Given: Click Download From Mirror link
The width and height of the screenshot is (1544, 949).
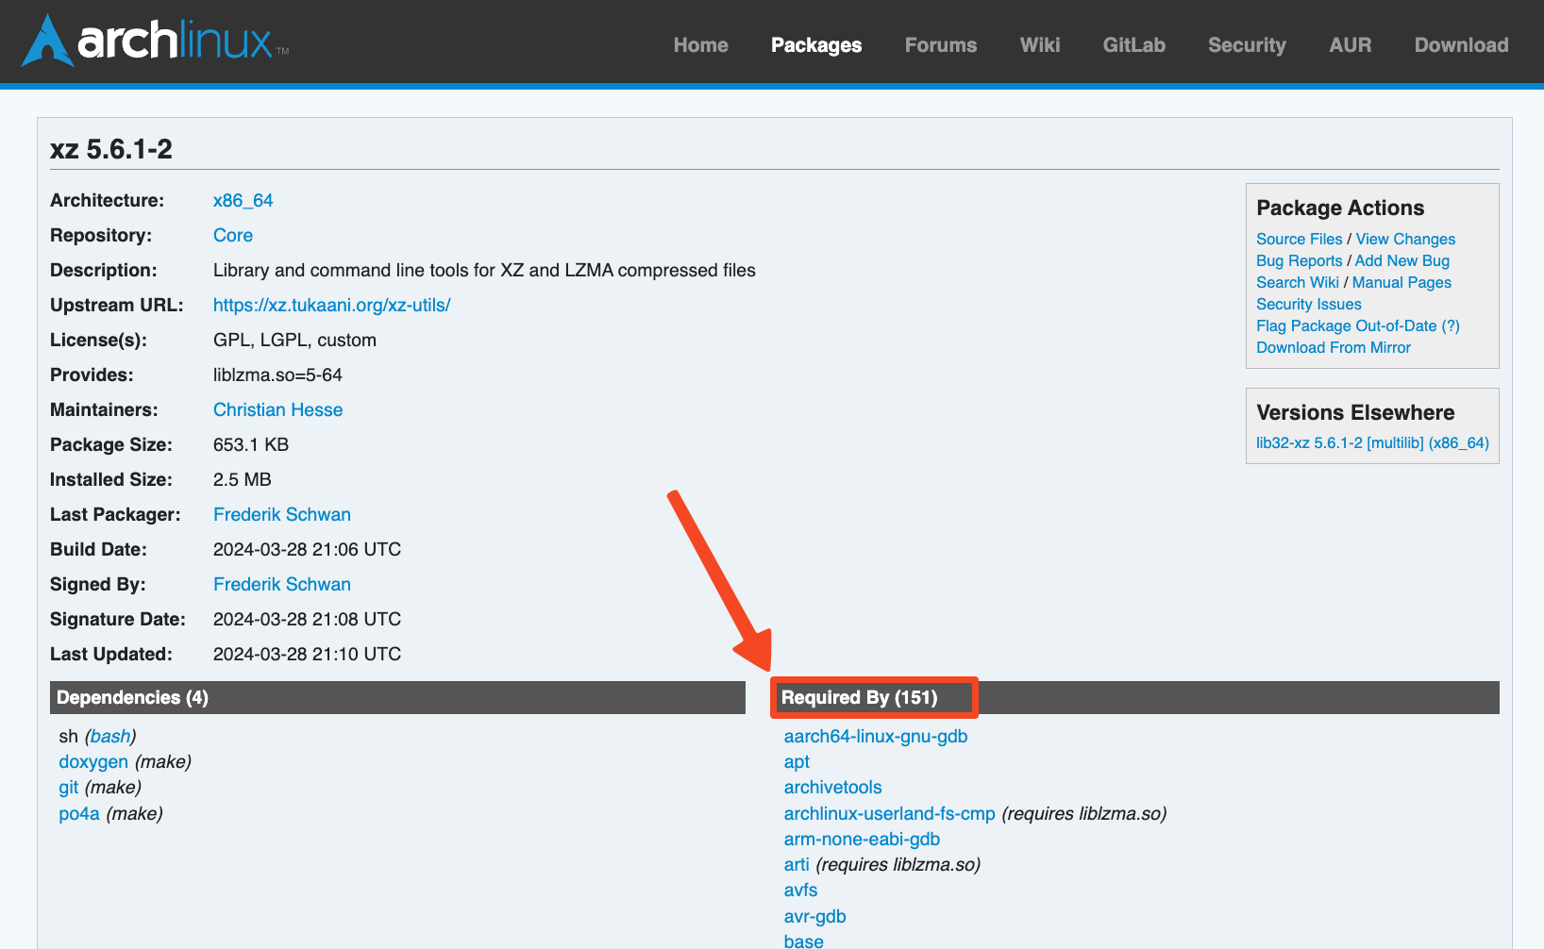Looking at the screenshot, I should 1333,348.
